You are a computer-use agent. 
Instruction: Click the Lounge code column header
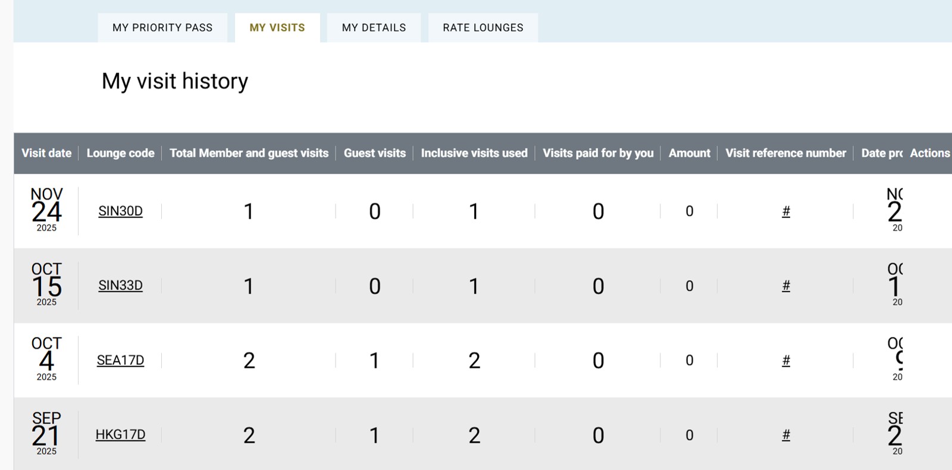pos(120,153)
